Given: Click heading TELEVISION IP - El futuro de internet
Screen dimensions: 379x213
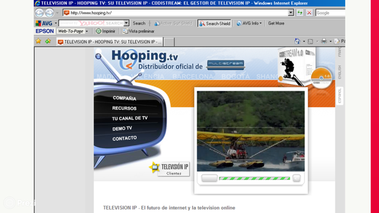Looking at the screenshot, I should (x=169, y=208).
